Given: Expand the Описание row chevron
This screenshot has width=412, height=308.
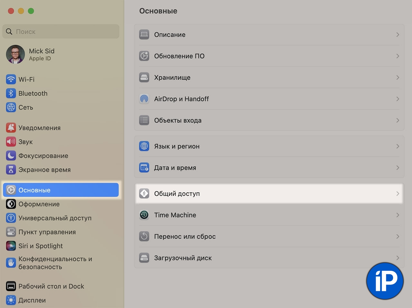Looking at the screenshot, I should [x=398, y=35].
